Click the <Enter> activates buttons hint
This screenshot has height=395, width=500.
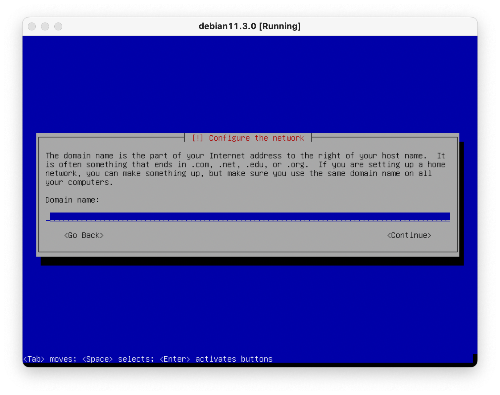(x=216, y=359)
